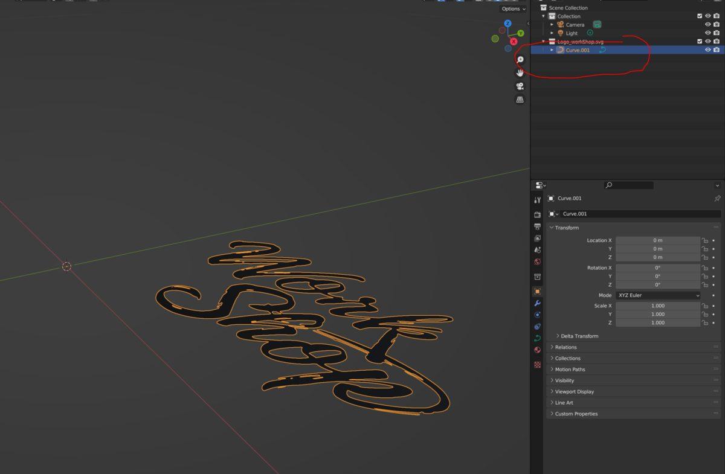Select Light object in outliner
725x474 pixels.
(572, 33)
